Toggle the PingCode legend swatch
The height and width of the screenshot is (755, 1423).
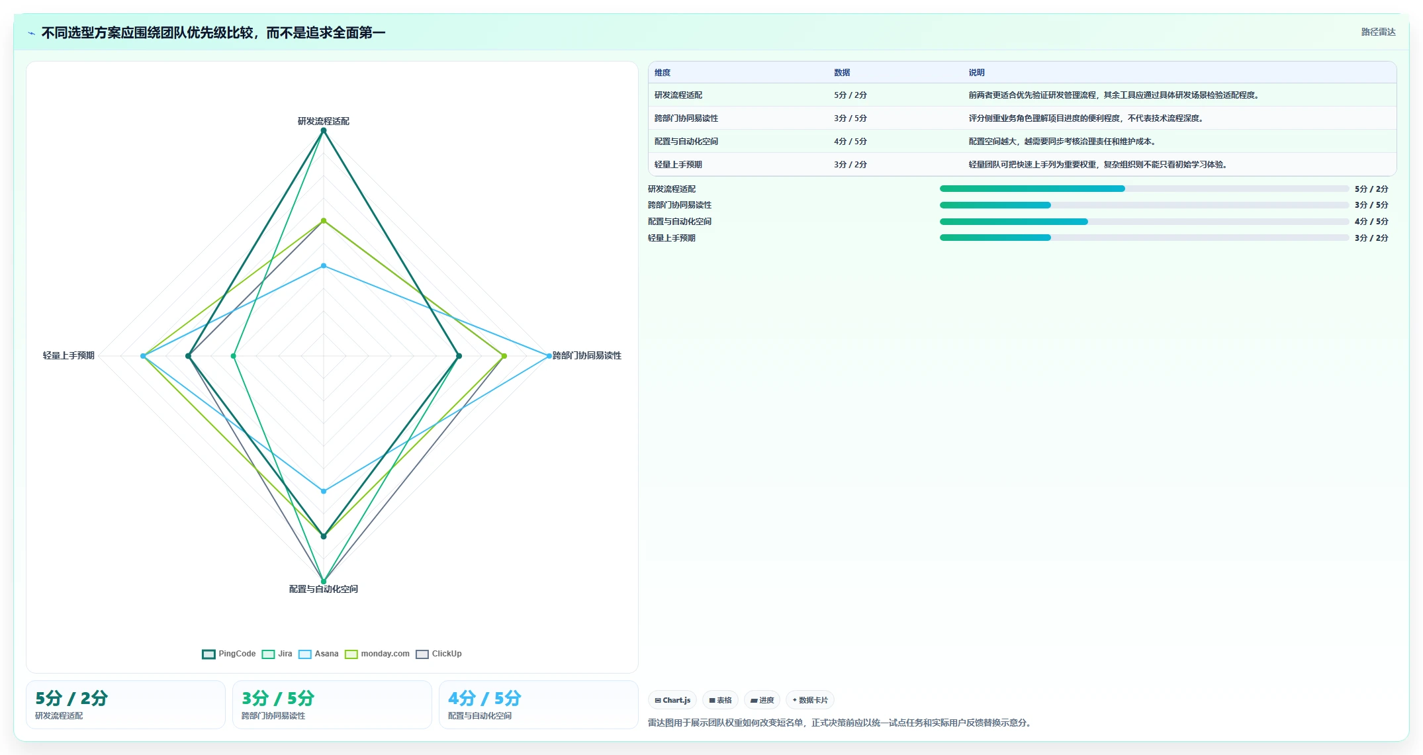(x=208, y=654)
